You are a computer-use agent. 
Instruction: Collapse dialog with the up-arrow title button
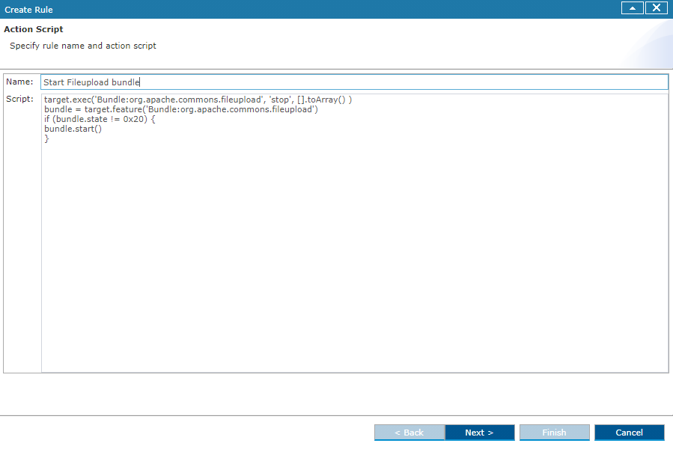pos(633,8)
